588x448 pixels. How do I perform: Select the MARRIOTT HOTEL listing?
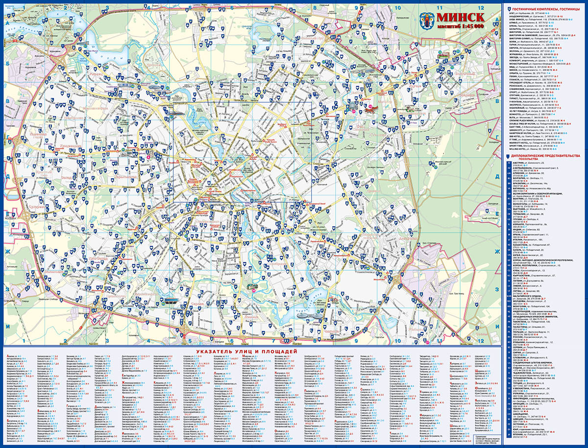pos(521,142)
